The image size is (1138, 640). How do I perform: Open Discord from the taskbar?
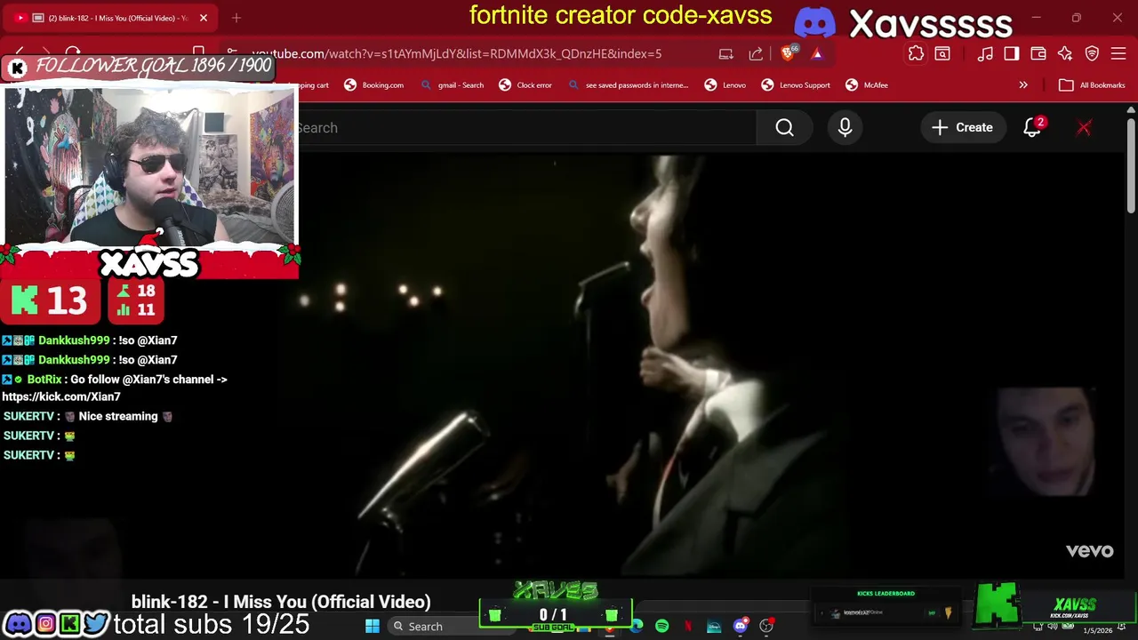[740, 627]
